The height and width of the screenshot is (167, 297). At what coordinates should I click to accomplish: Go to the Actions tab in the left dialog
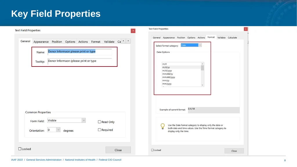pyautogui.click(x=83, y=42)
